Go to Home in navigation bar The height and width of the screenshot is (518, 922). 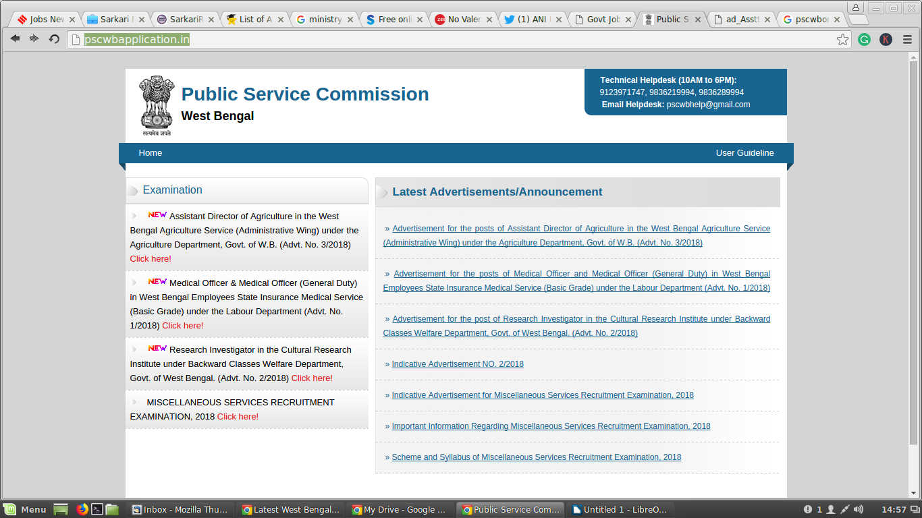click(x=150, y=153)
